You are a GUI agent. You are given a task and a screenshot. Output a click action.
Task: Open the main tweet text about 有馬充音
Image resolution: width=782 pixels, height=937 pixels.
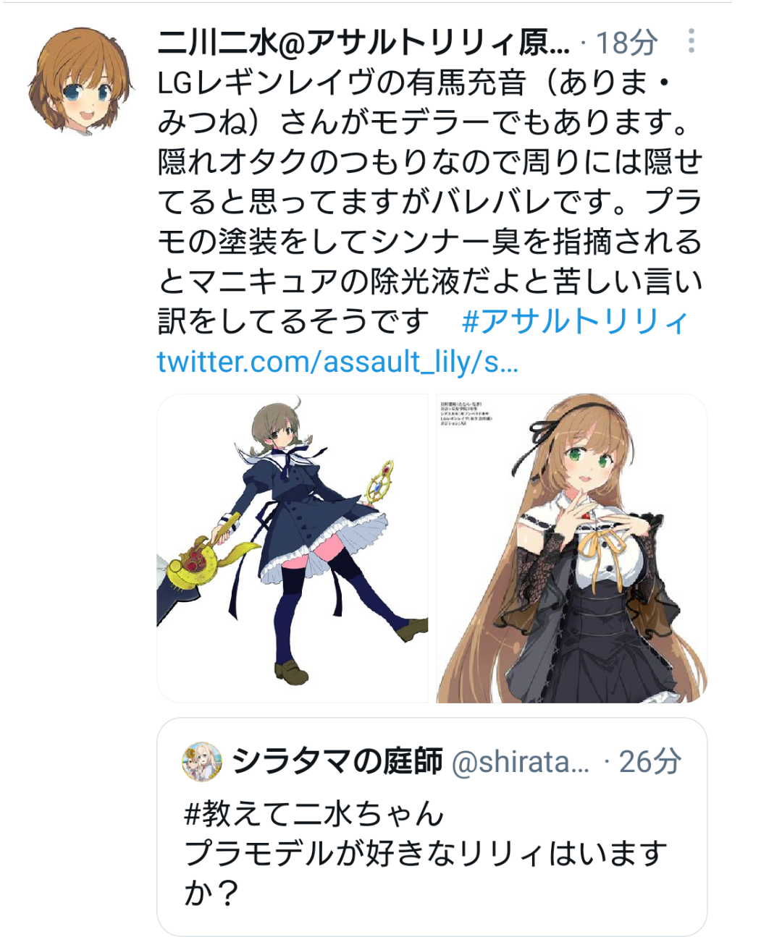coord(430,203)
